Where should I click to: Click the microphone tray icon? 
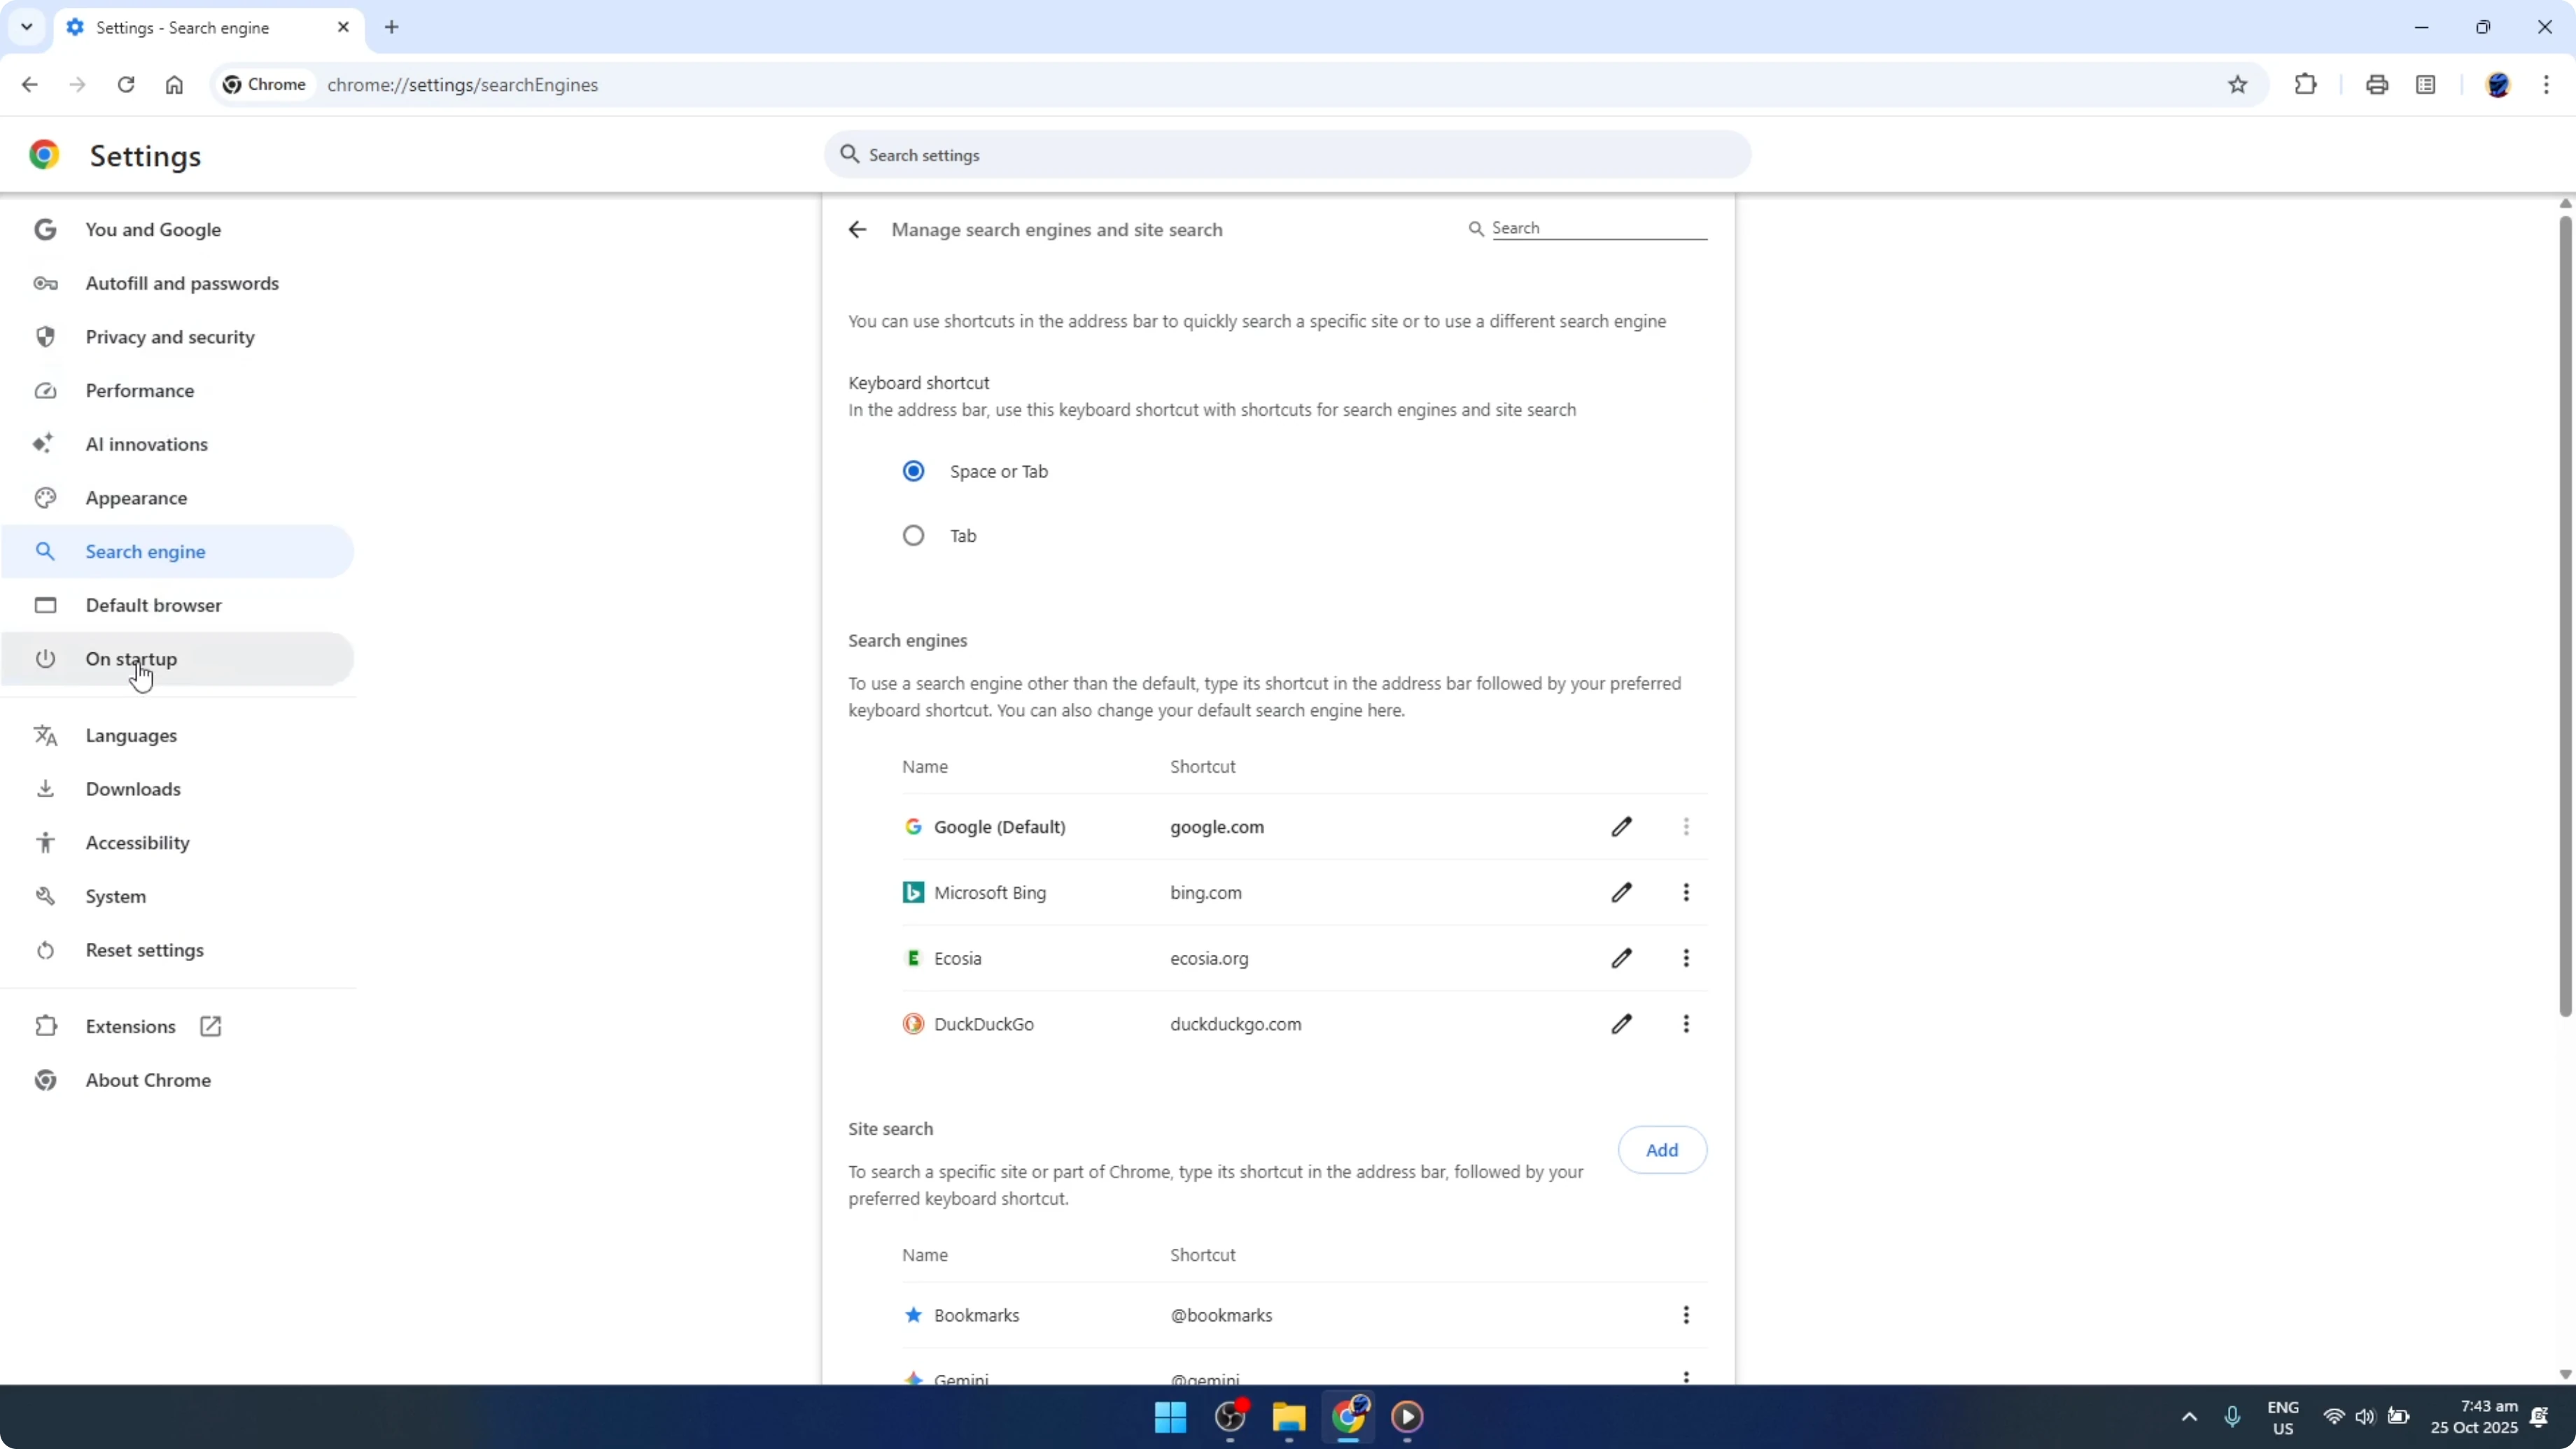tap(2232, 1417)
